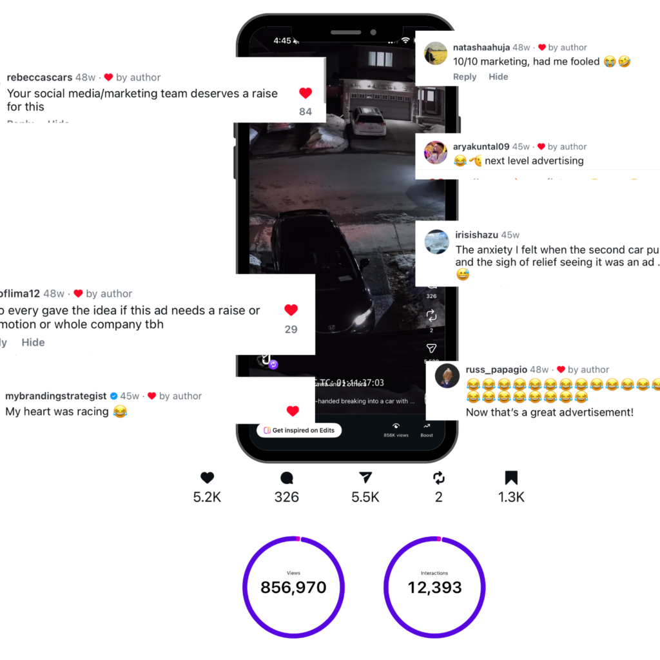
Task: Click the bookmark icon above 1.3K
Action: point(511,478)
